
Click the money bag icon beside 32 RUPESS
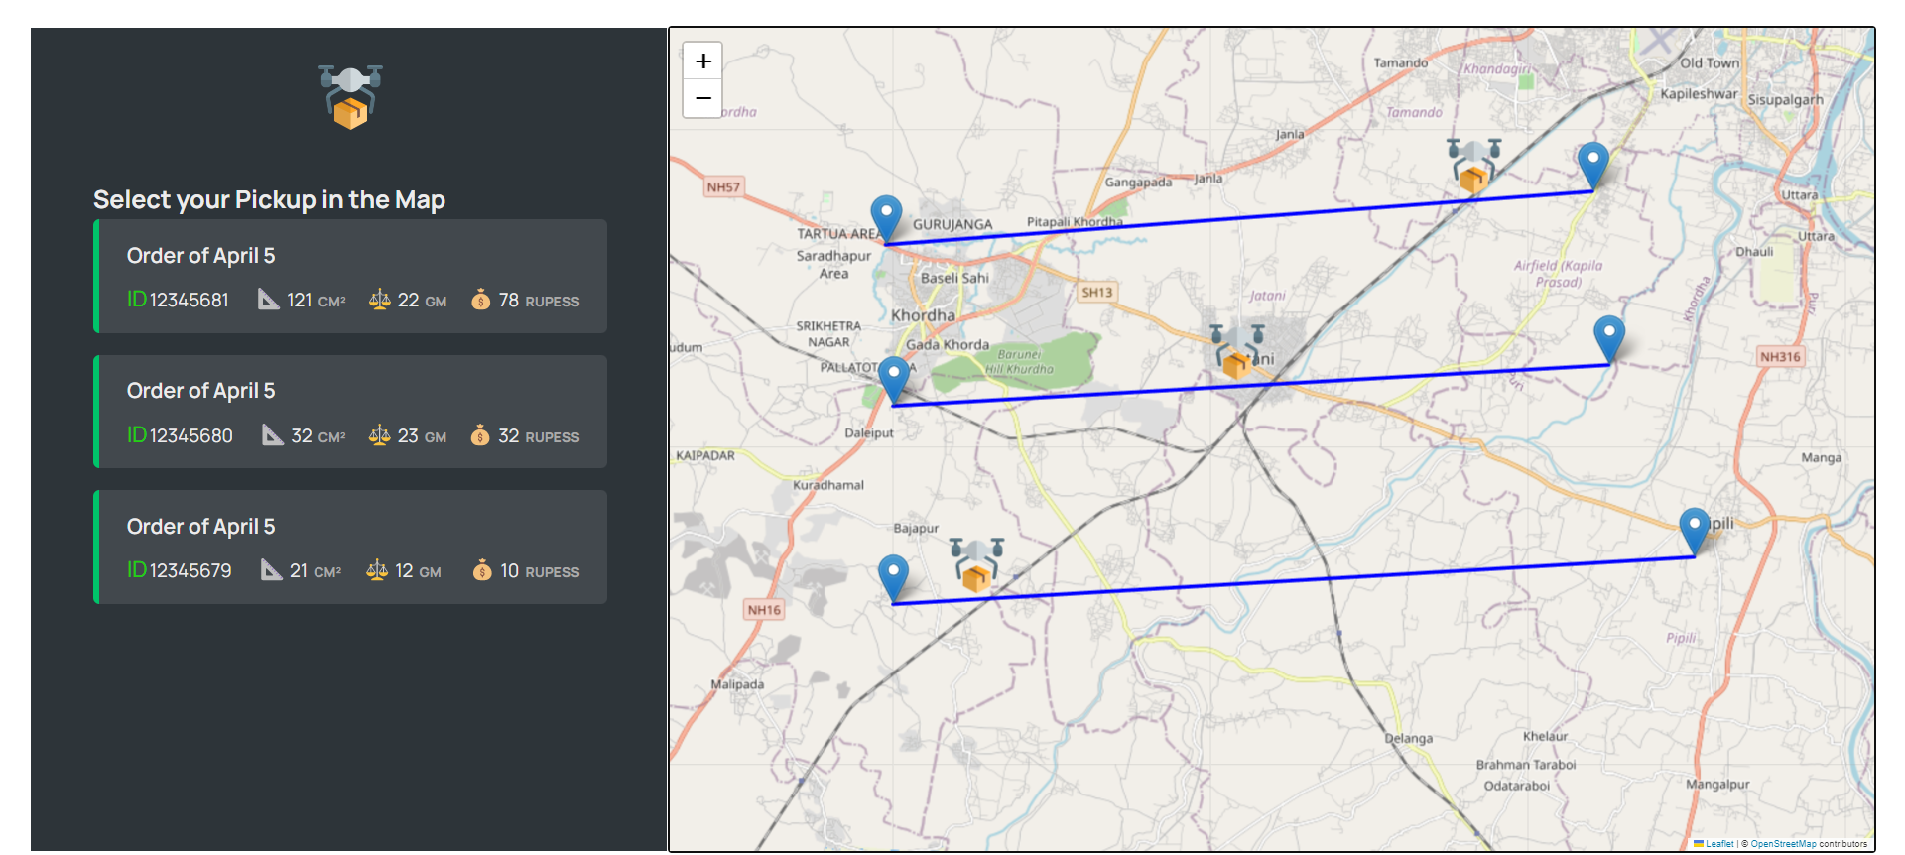(480, 434)
